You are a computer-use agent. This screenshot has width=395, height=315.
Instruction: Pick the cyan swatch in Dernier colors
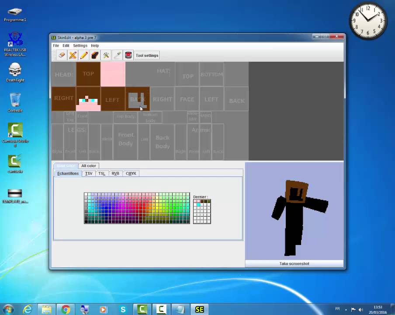199,205
